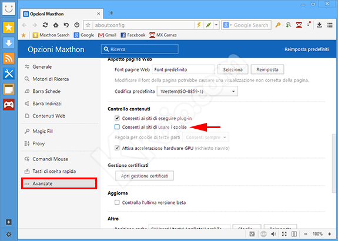Check Controlla l'ultima versione beta
This screenshot has height=241, width=338.
click(x=117, y=202)
